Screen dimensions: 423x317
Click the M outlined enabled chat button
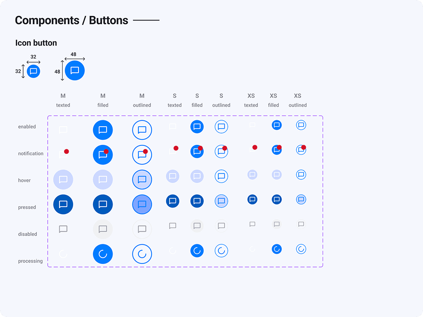142,130
